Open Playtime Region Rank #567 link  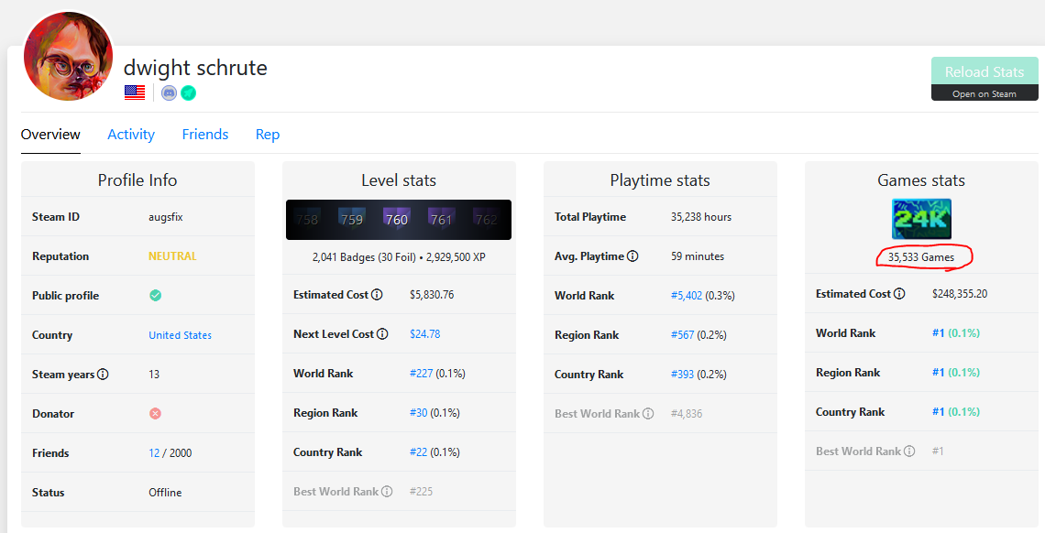click(682, 334)
